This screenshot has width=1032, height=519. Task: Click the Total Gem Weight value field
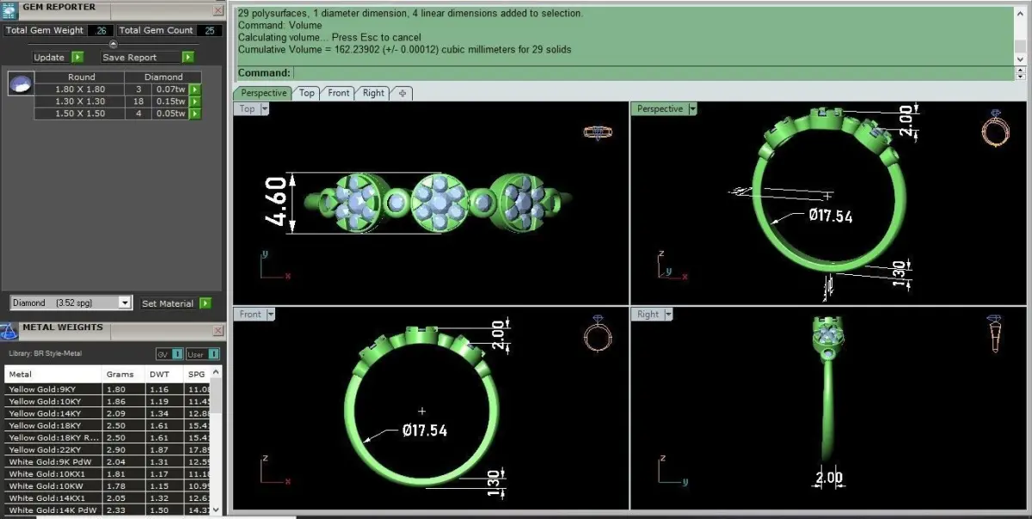(x=101, y=30)
